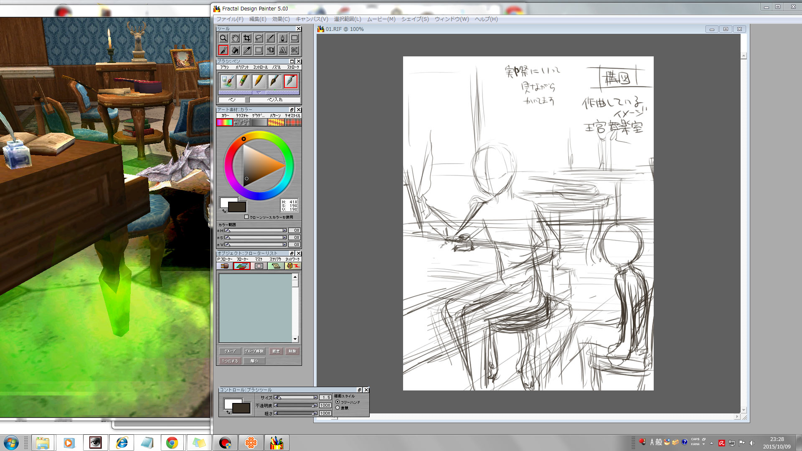
Task: Open the ペン brush type dropdown
Action: (232, 100)
